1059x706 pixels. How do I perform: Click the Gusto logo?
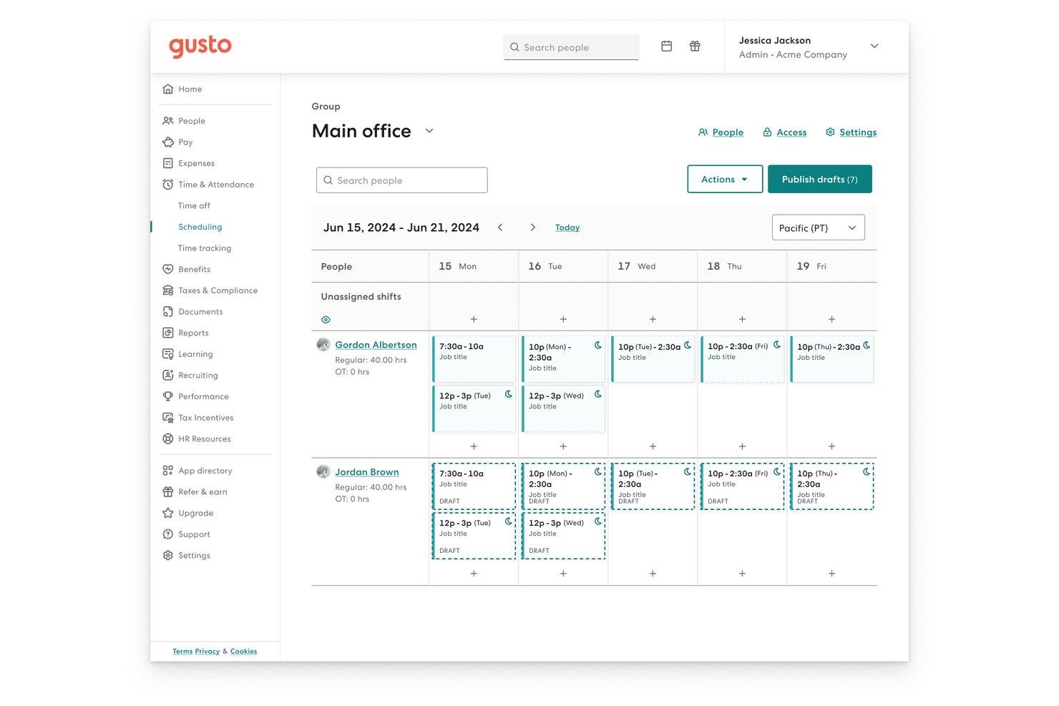[200, 46]
